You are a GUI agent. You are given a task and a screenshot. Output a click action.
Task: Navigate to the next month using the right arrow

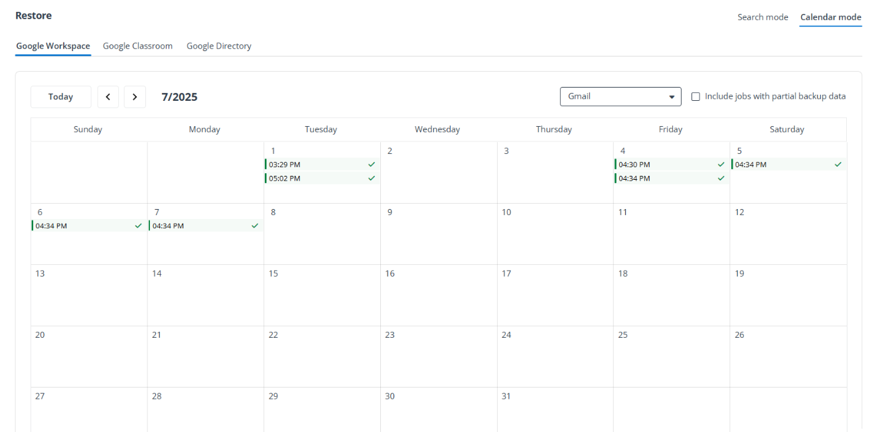[135, 96]
